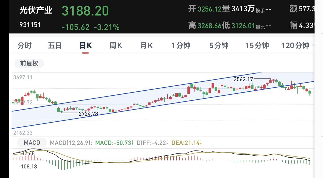This screenshot has width=323, height=178.
Task: Select the 日K tab
Action: coord(85,46)
